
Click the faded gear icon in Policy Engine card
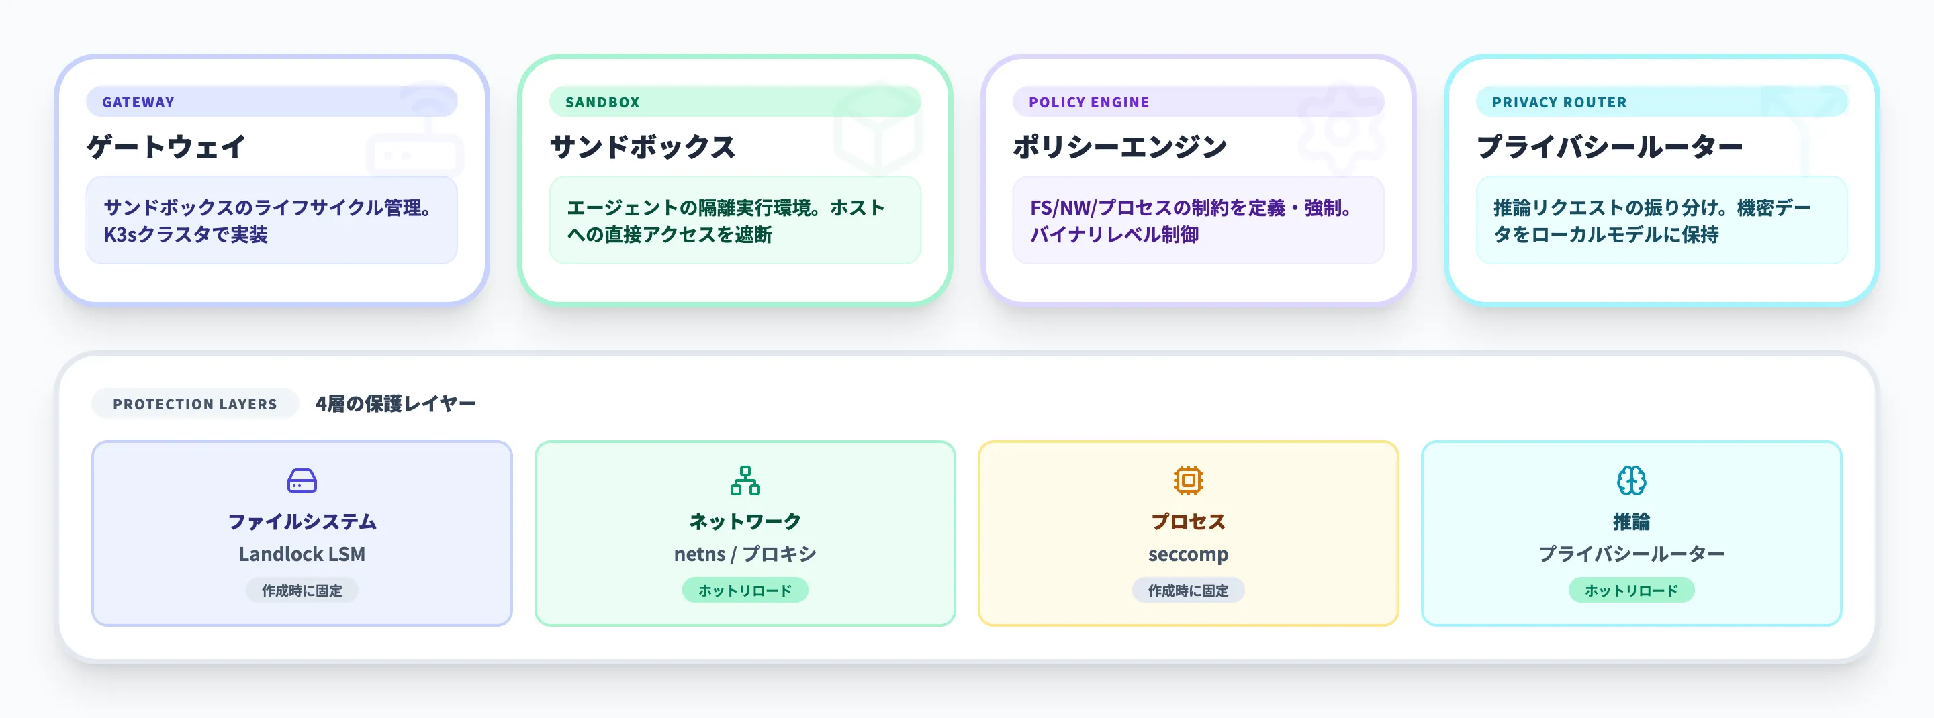(x=1342, y=129)
